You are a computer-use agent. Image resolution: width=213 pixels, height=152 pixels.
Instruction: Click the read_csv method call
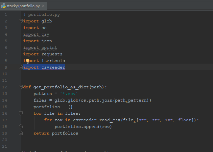click(x=110, y=120)
